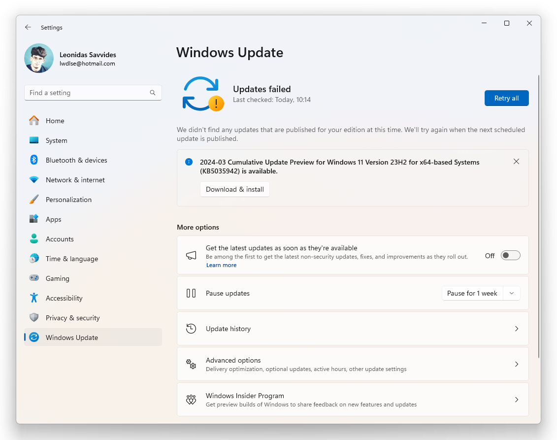Click the Update history row title
This screenshot has height=440, width=557.
tap(228, 329)
